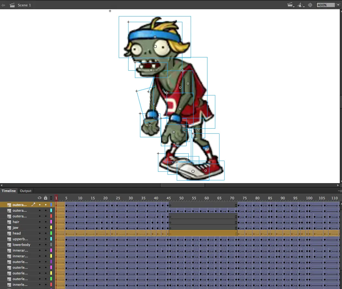Lock the jaw layer
342x289 pixels.
46,228
